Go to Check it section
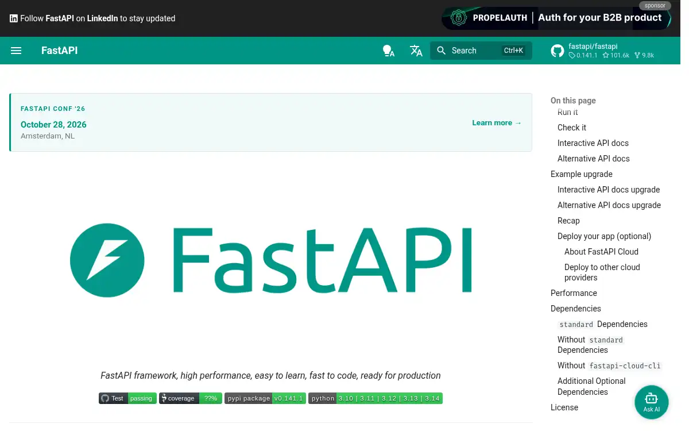The image size is (689, 431). pyautogui.click(x=572, y=128)
